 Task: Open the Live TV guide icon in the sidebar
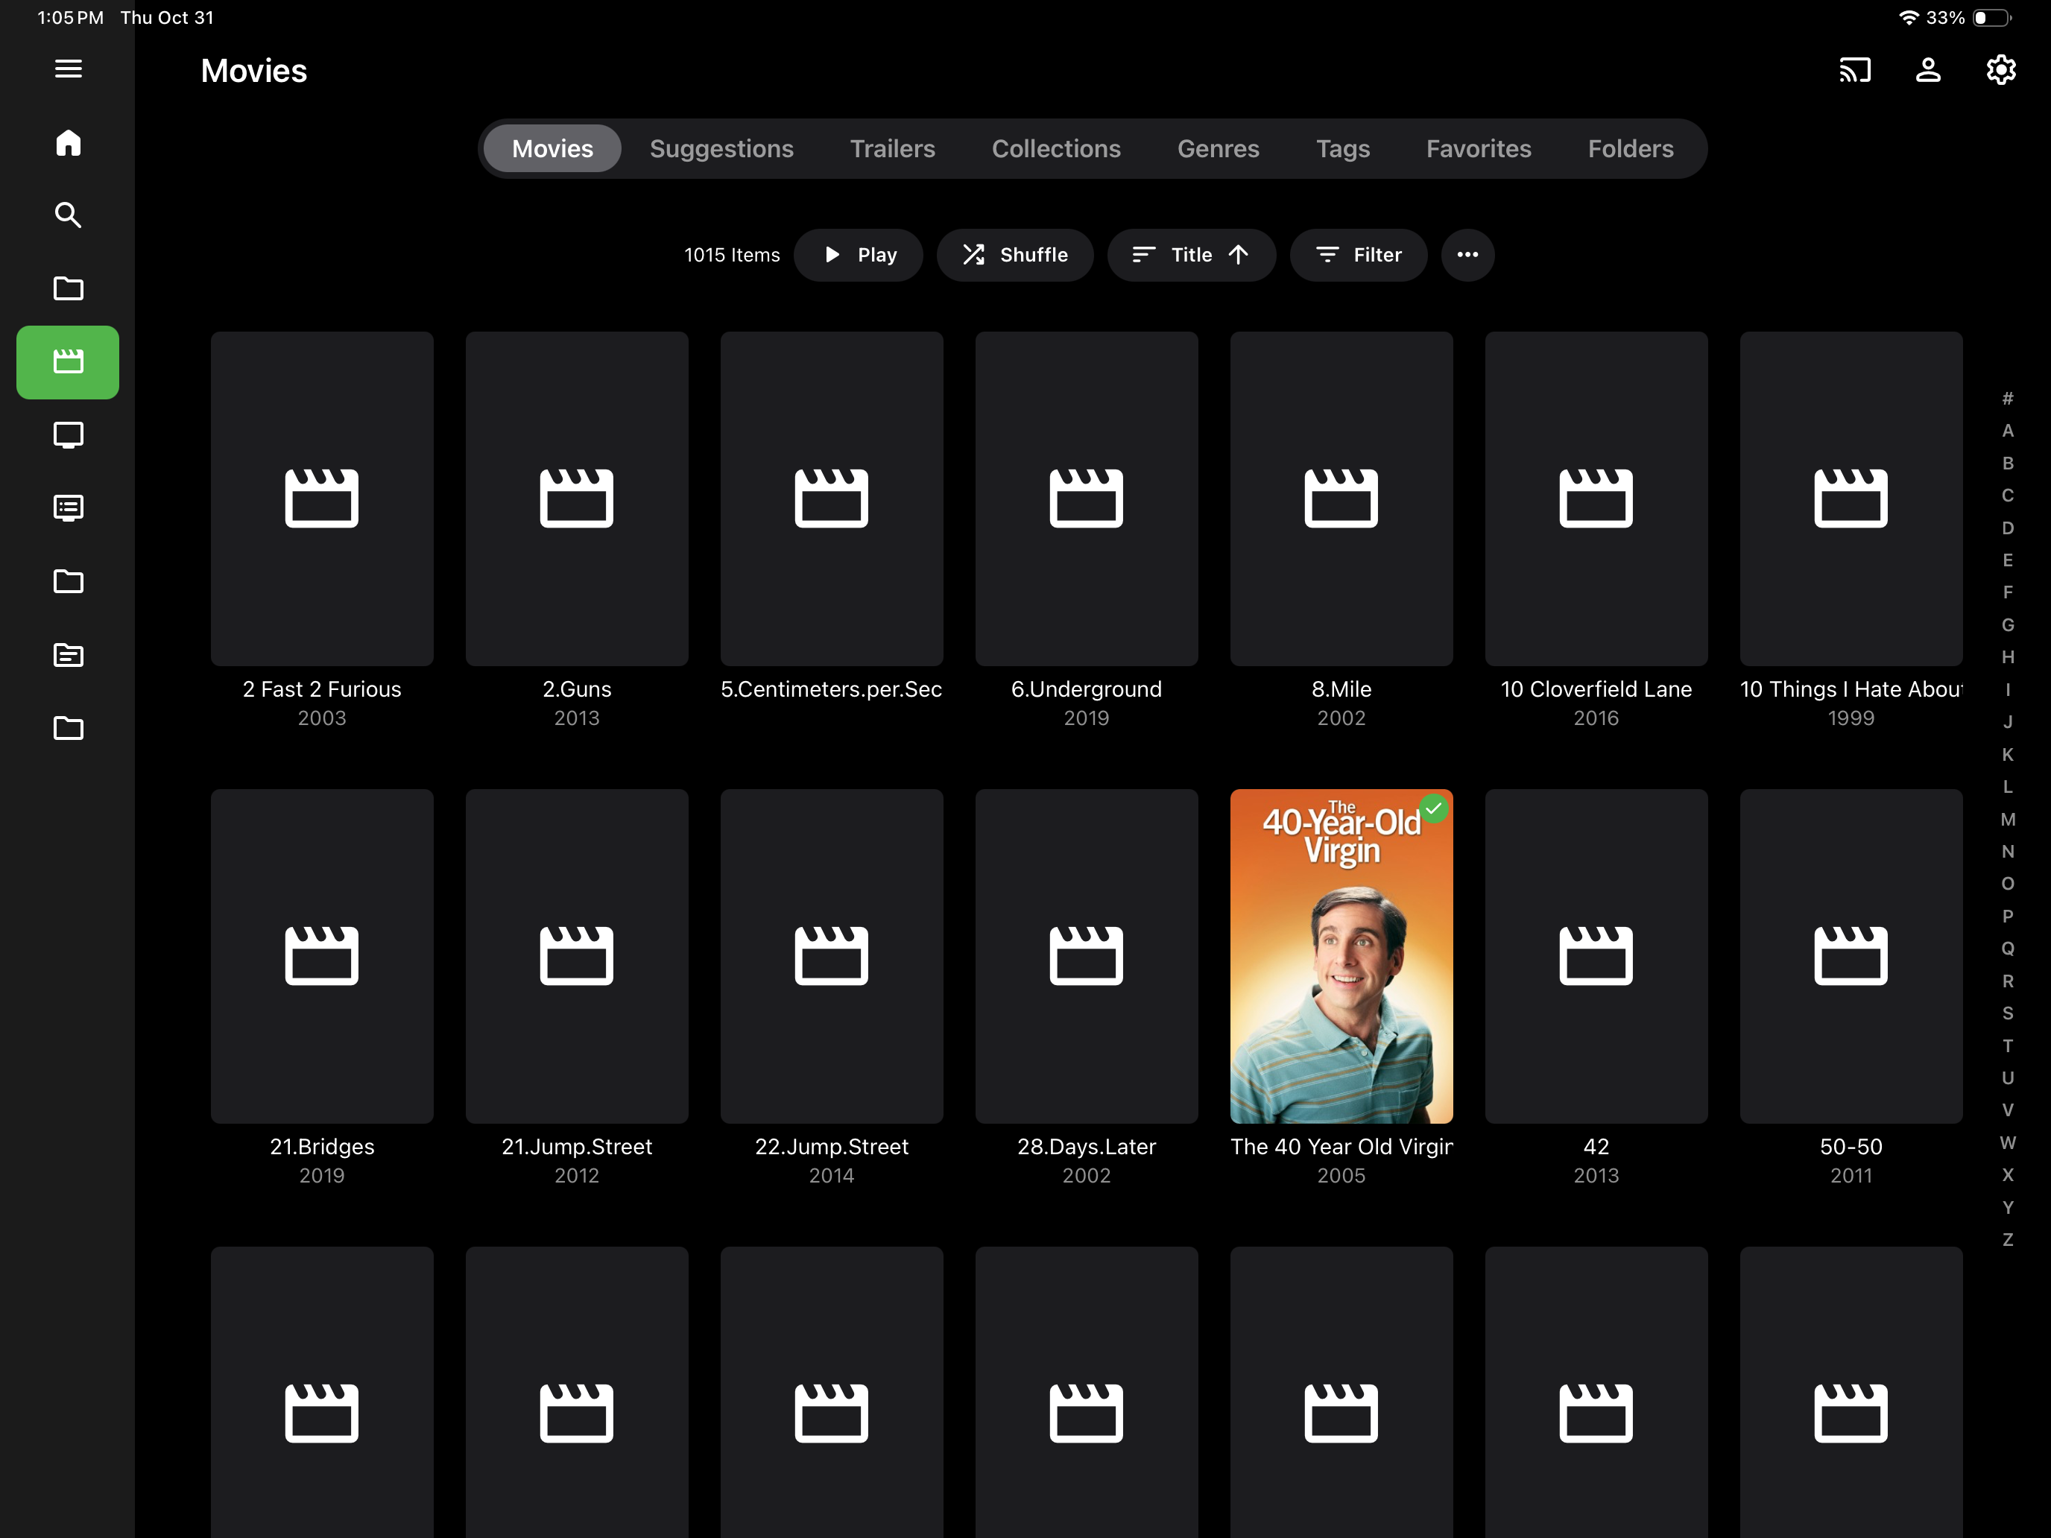(68, 508)
